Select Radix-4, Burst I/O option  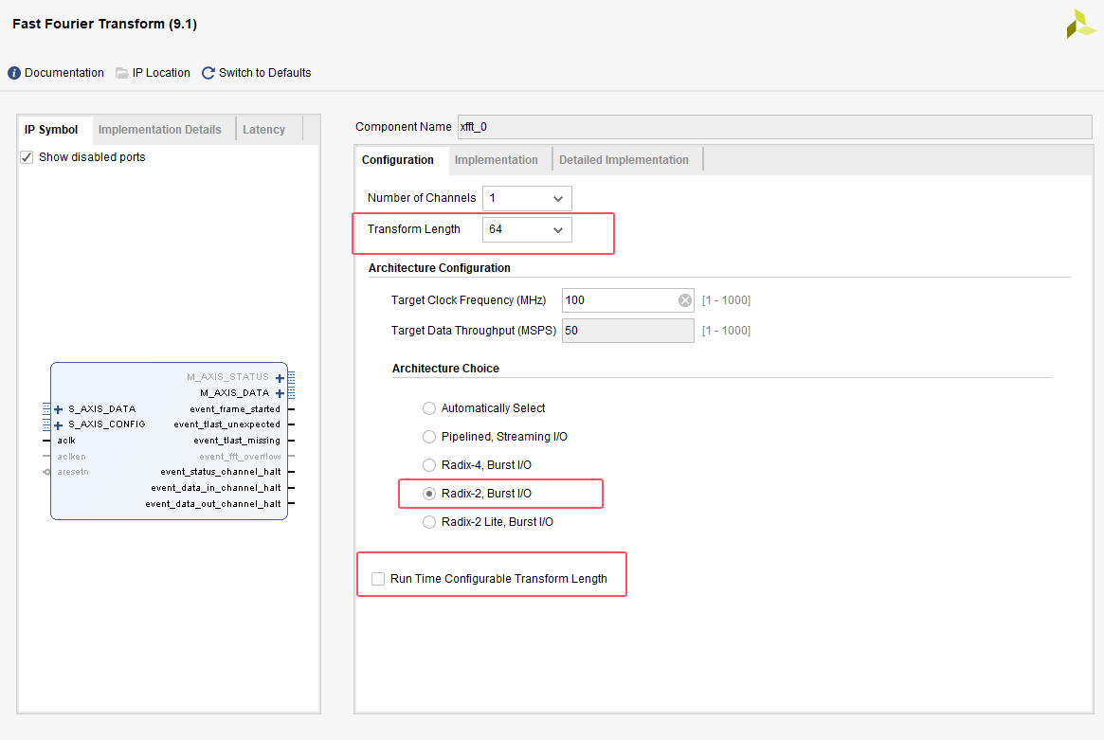tap(428, 465)
